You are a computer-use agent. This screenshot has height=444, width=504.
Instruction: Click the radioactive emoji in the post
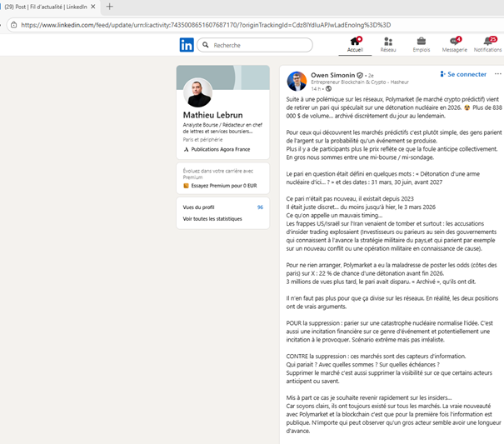coord(467,107)
